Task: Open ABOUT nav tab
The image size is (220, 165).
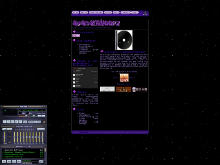Action: click(x=84, y=13)
